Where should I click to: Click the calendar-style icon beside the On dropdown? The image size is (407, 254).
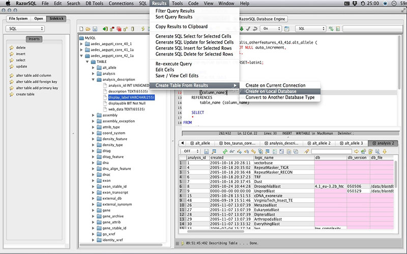tap(287, 29)
